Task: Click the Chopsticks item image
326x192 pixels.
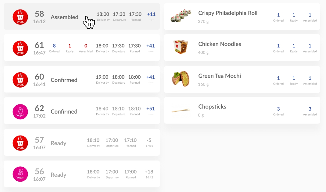Action: (x=181, y=110)
